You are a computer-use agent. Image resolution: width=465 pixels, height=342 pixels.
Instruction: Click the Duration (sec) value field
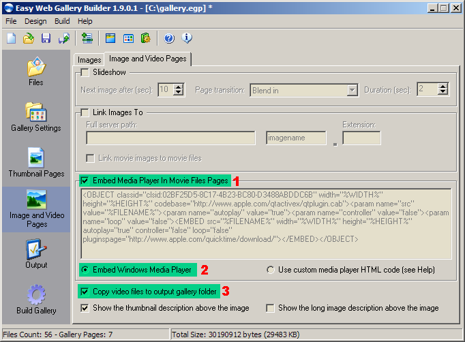point(427,89)
